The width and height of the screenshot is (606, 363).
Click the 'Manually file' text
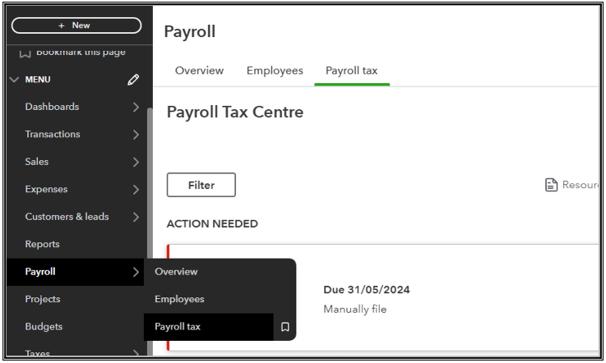coord(355,309)
